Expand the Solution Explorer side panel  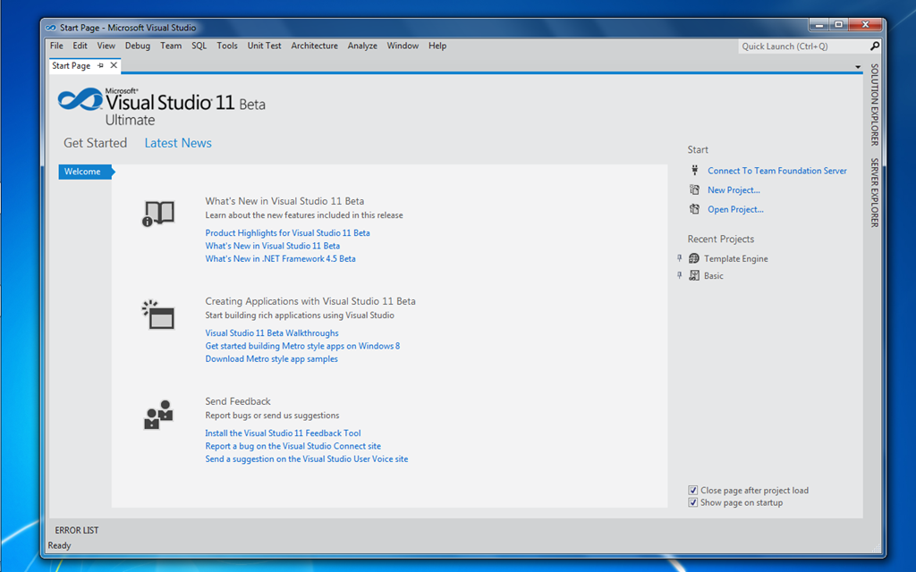(x=875, y=105)
